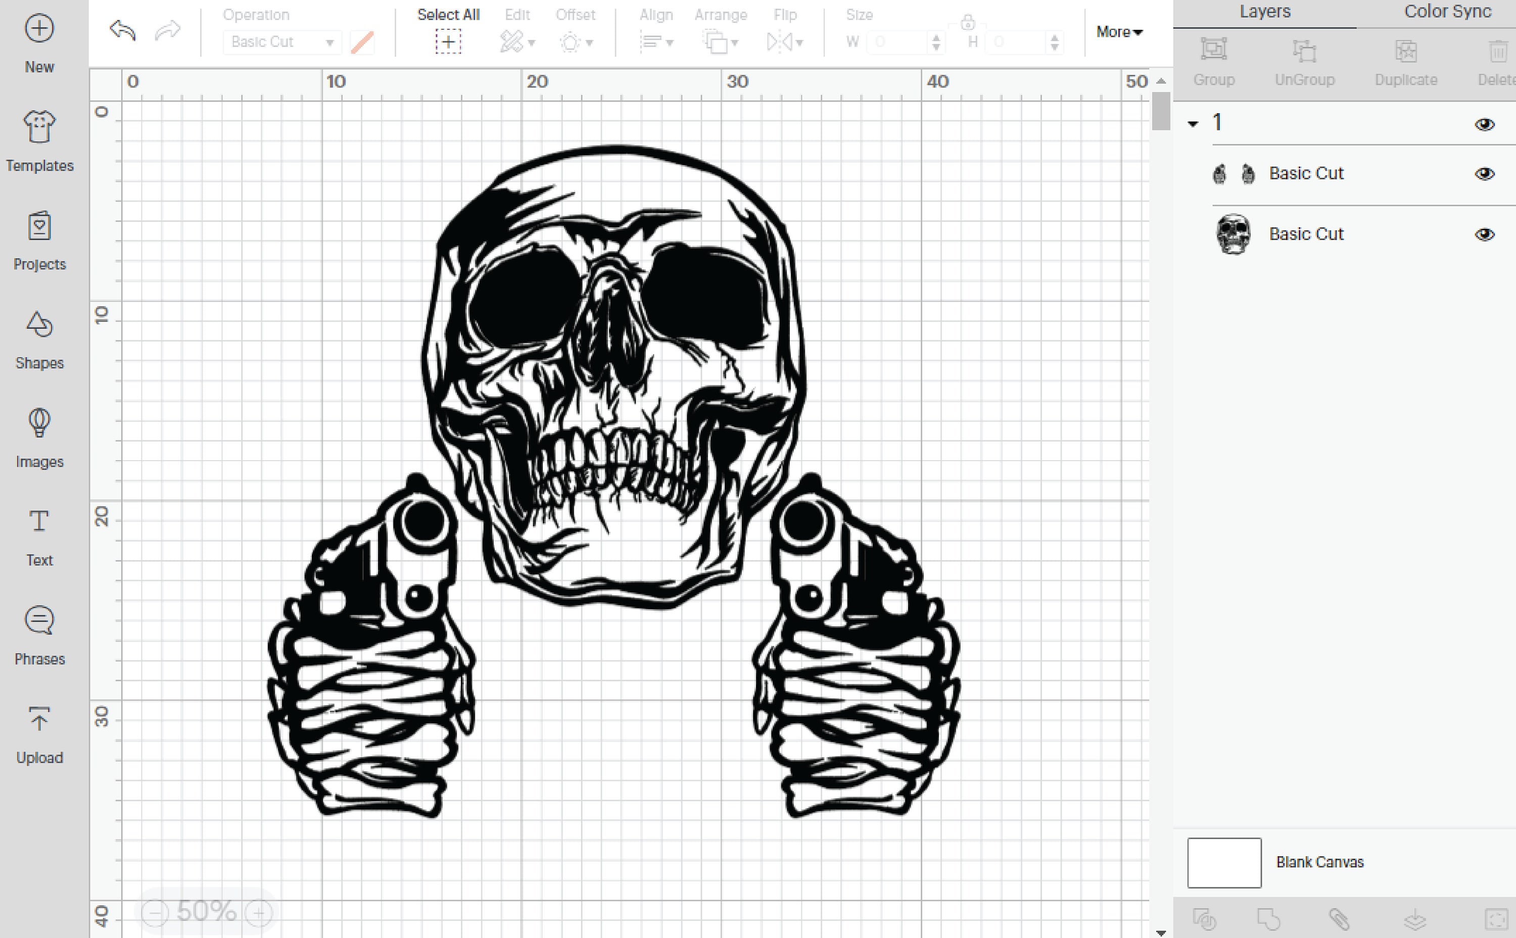Viewport: 1516px width, 938px height.
Task: Collapse group 1 in the Layers panel
Action: [1193, 123]
